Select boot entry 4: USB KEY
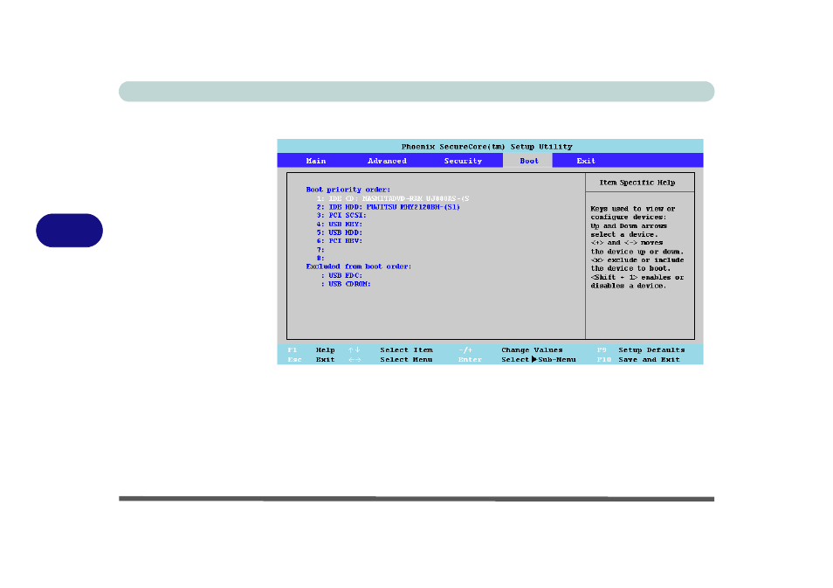The height and width of the screenshot is (588, 833). click(x=339, y=224)
